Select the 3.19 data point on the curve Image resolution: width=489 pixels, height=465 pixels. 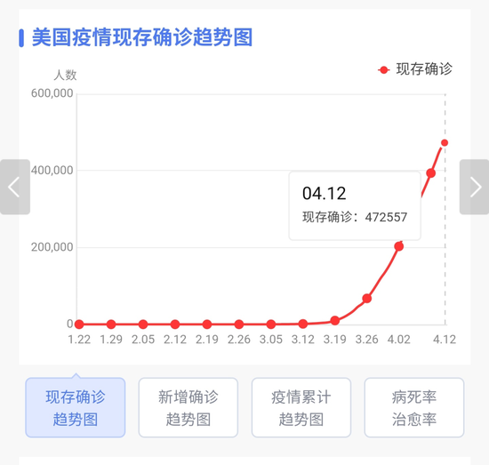(x=335, y=320)
